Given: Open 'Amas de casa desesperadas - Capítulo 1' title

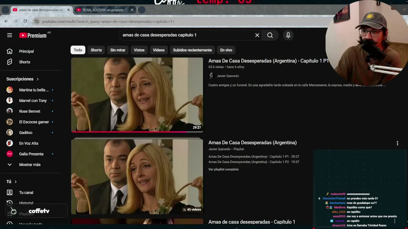Looking at the screenshot, I should click(252, 222).
